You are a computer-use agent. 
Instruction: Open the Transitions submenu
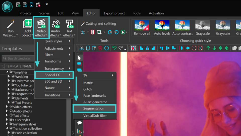[54, 95]
